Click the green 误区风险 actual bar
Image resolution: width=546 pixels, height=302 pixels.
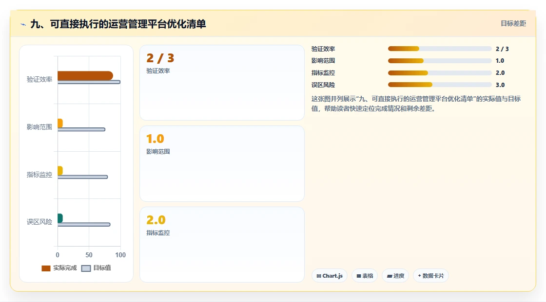(x=60, y=218)
